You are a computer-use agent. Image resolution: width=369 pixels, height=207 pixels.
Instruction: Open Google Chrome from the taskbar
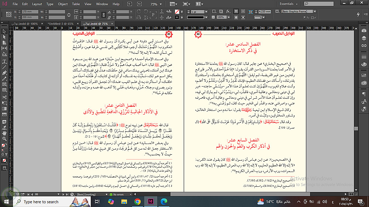coord(137,201)
